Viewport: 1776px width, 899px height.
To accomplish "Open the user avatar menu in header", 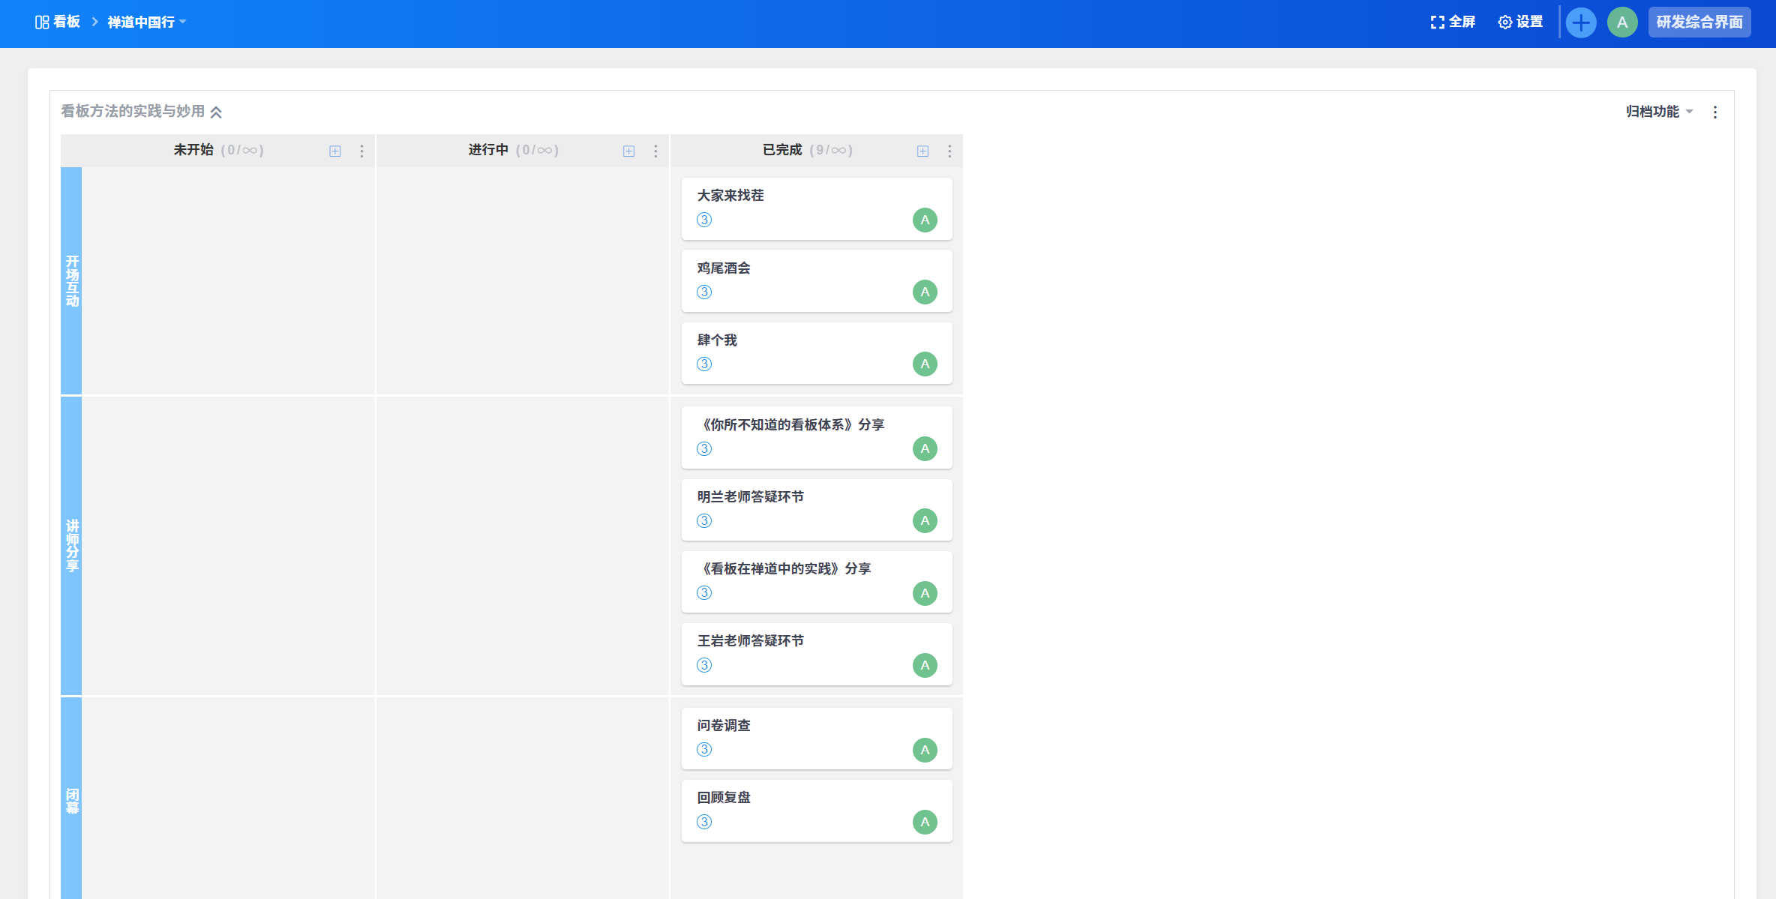I will (1621, 22).
